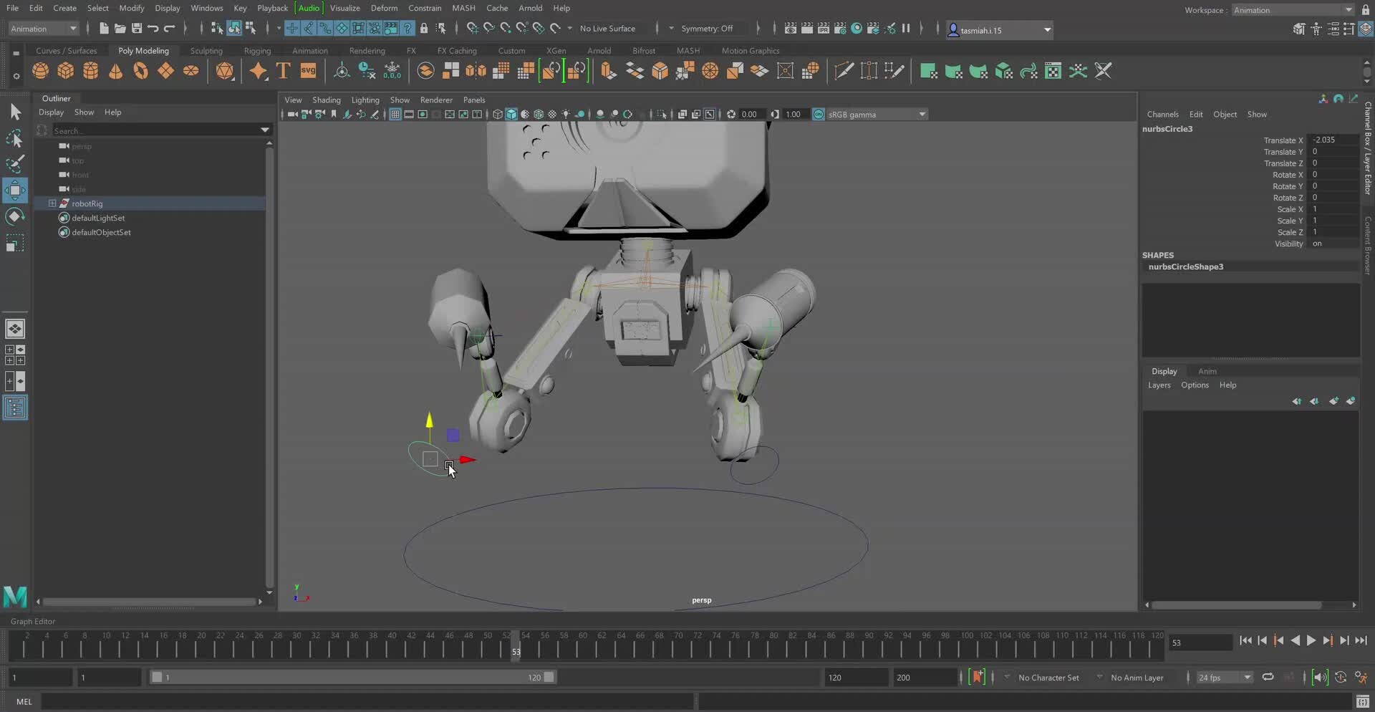Open the SVG creation tool
Image resolution: width=1375 pixels, height=712 pixels.
[309, 70]
